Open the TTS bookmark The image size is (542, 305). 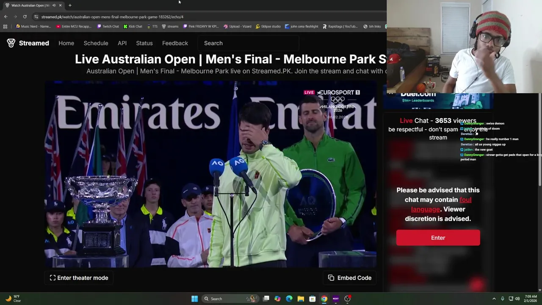point(152,26)
